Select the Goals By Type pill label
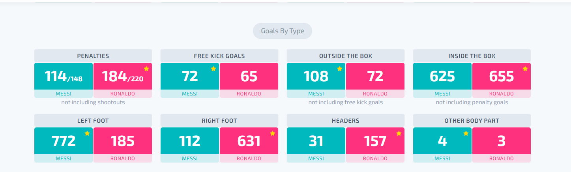The width and height of the screenshot is (571, 172). click(283, 31)
